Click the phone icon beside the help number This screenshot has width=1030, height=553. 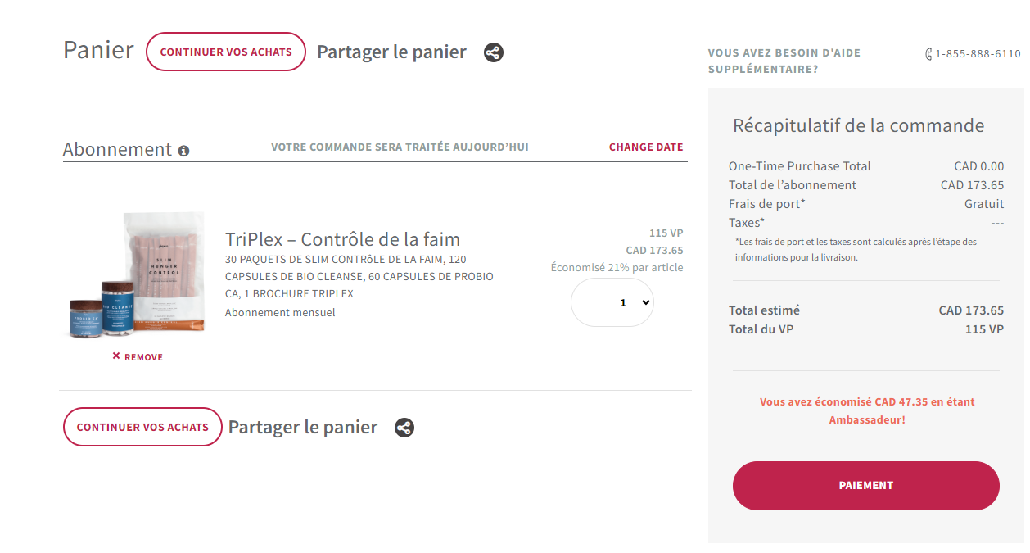(x=928, y=54)
